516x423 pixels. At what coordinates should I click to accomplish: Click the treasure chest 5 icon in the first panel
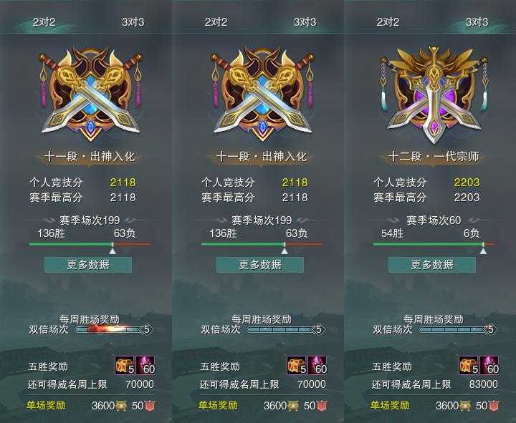(x=125, y=365)
